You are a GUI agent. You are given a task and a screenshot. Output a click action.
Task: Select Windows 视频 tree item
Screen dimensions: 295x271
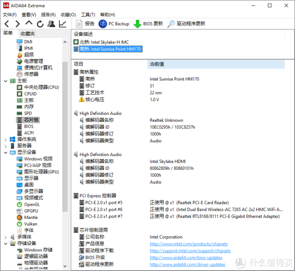[x=34, y=159]
